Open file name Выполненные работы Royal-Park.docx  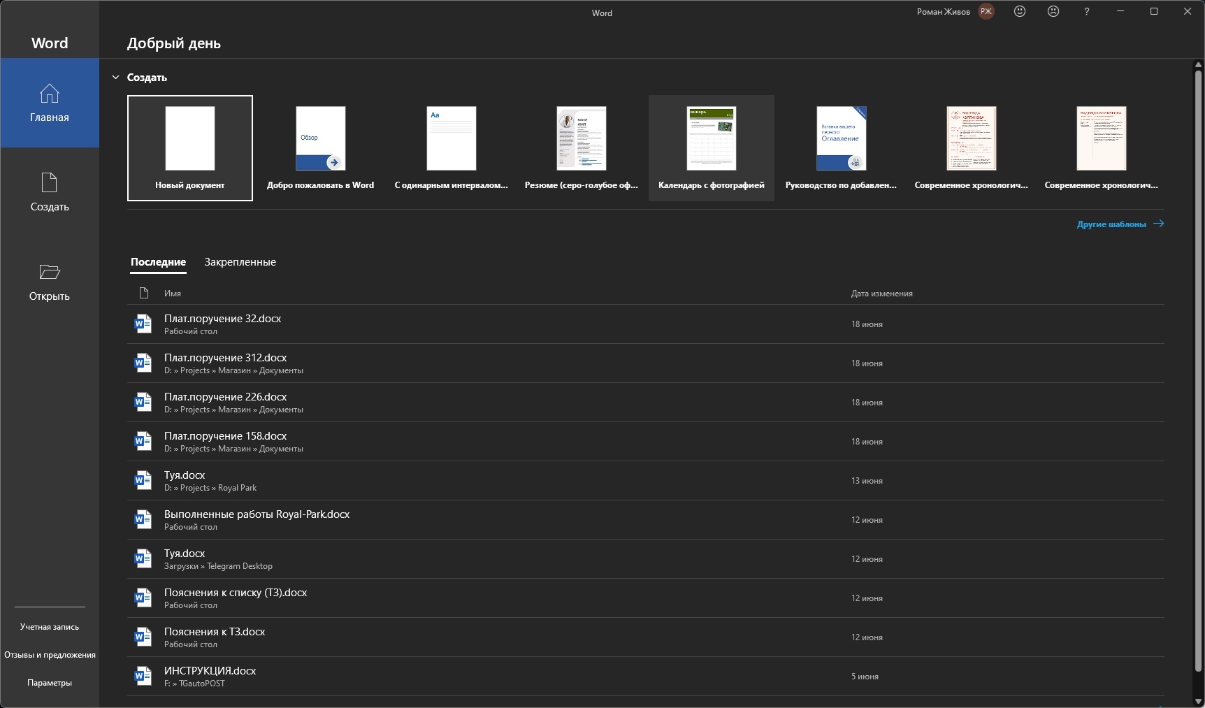coord(257,514)
